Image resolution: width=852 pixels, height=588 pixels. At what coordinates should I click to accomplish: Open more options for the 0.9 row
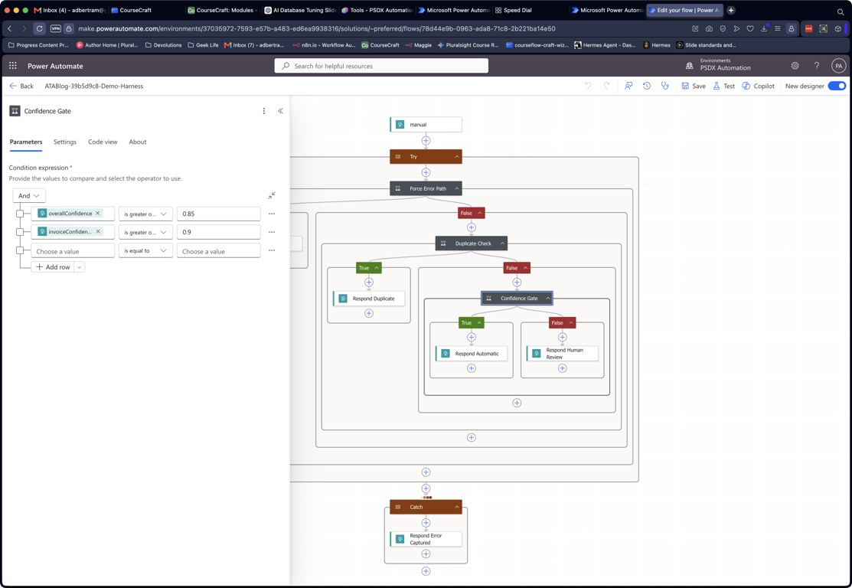[272, 232]
